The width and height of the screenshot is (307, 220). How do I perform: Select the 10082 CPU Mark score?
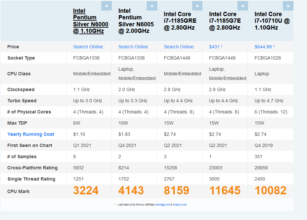coord(270,190)
